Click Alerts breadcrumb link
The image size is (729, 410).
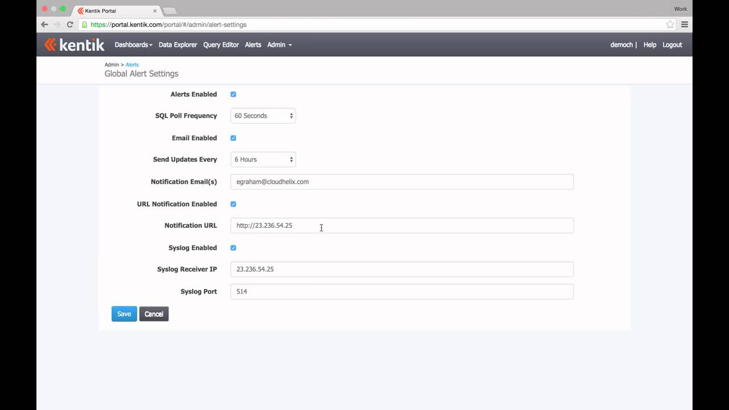(132, 64)
